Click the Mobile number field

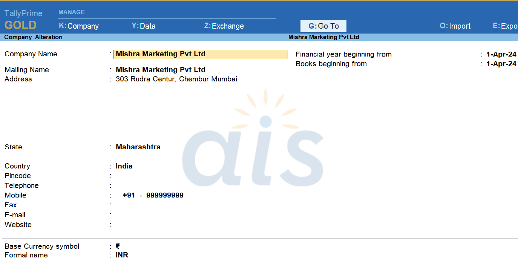pos(153,195)
